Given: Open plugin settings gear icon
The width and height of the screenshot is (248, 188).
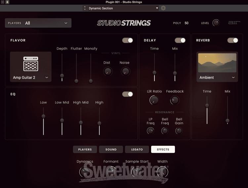Looking at the screenshot, I should [x=163, y=8].
